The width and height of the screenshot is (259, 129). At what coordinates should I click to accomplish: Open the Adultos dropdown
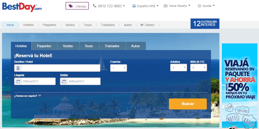178,68
